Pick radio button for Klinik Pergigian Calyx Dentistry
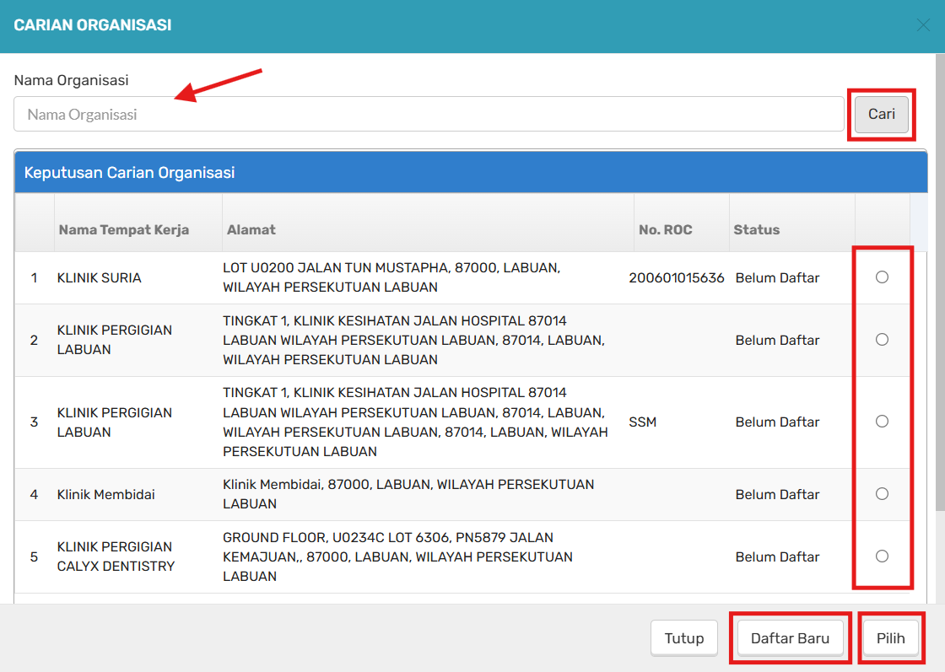Image resolution: width=945 pixels, height=672 pixels. [x=882, y=556]
